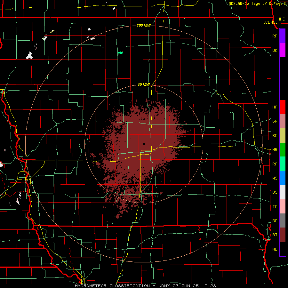Click the "HA" legend label

(x=275, y=107)
